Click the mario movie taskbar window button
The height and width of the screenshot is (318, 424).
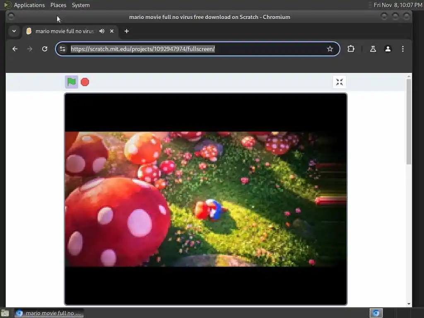coord(49,313)
